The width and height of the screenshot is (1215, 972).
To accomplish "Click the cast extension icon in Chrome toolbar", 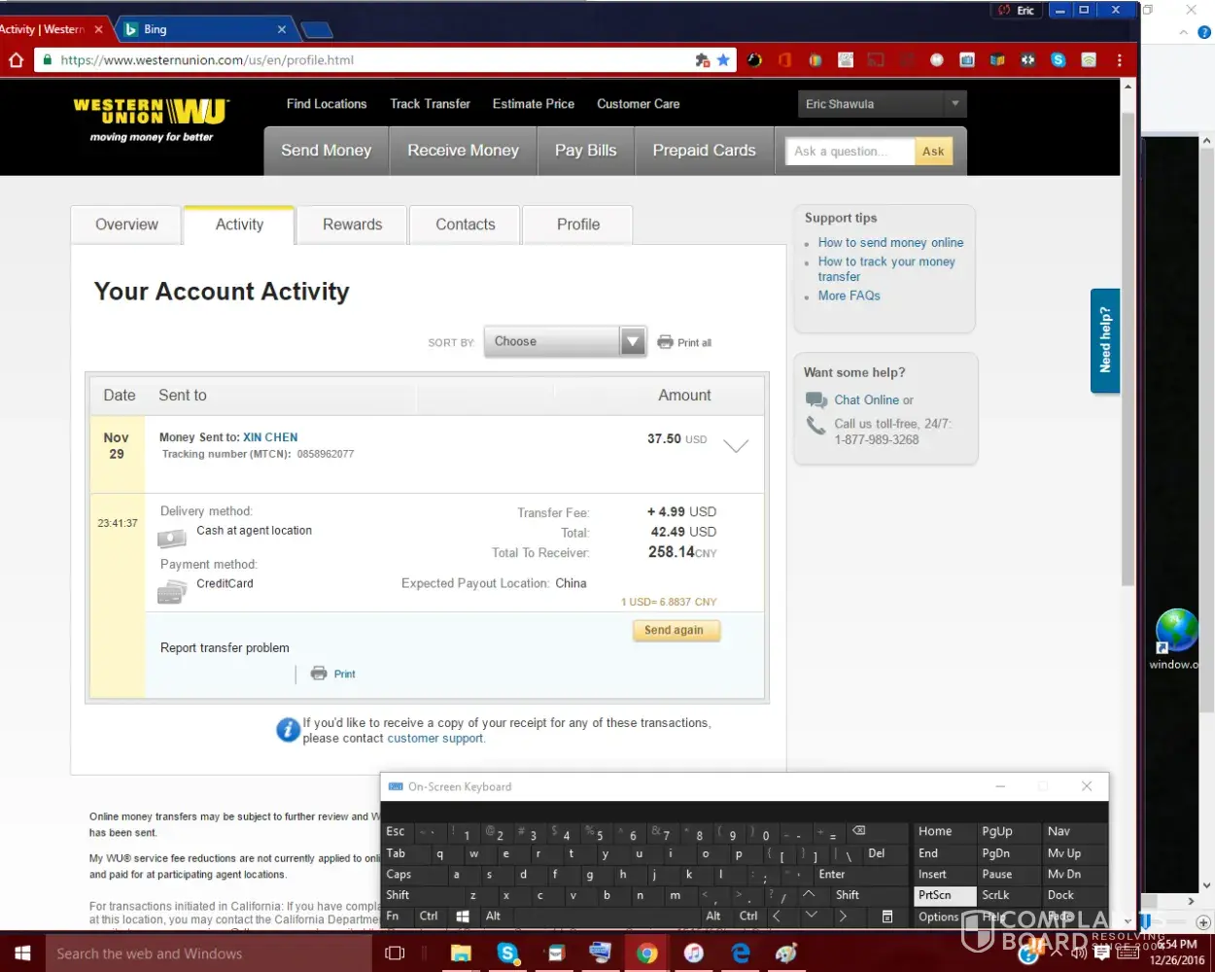I will 876,60.
